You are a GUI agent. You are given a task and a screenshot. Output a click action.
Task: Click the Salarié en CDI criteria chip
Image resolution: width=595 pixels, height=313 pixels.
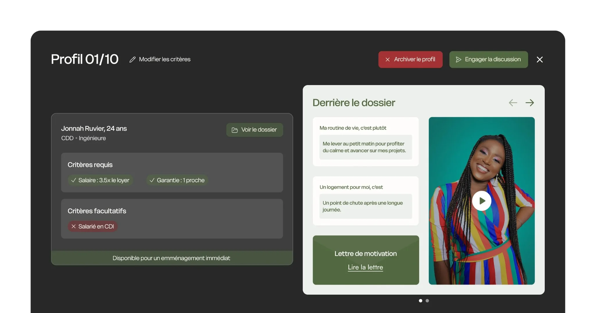pos(93,226)
